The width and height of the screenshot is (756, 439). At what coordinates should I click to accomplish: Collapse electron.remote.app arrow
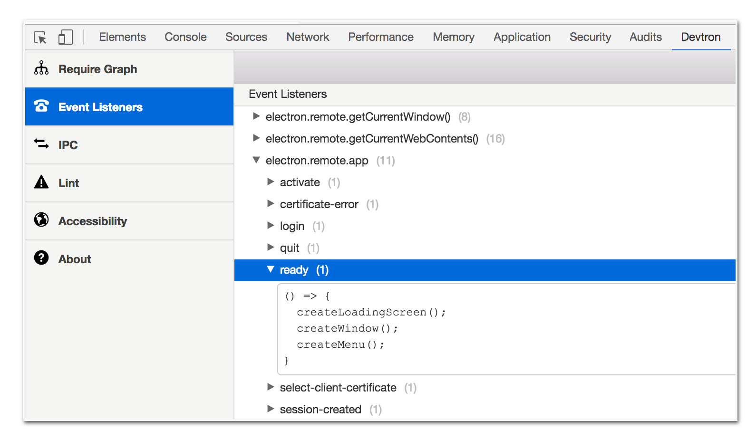[256, 160]
